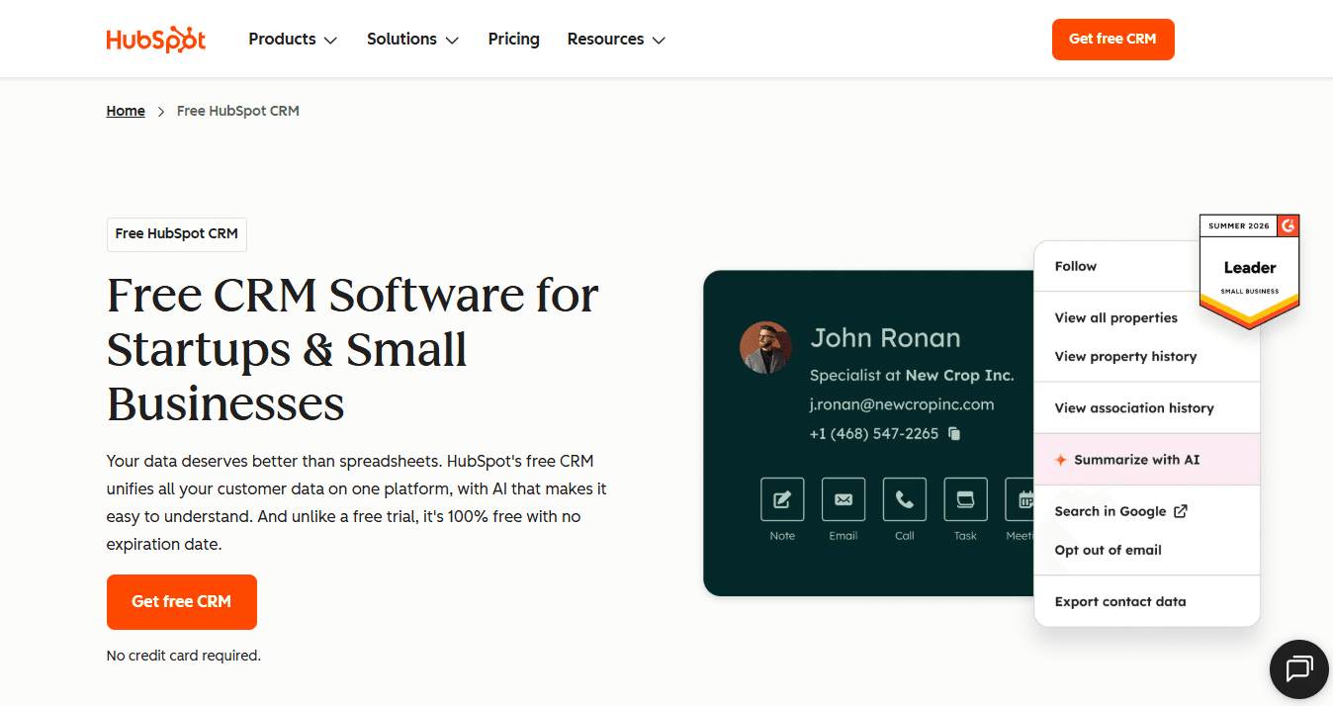Go to the HubSpot logo homepage
This screenshot has width=1333, height=706.
point(156,40)
